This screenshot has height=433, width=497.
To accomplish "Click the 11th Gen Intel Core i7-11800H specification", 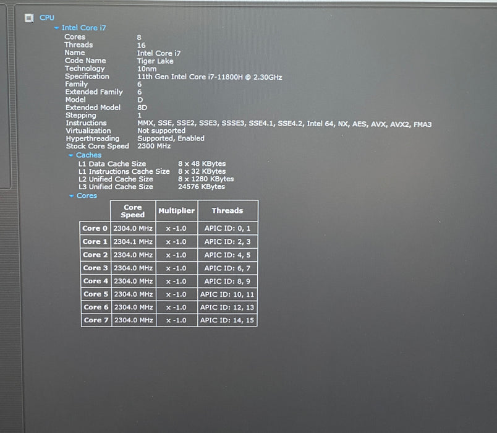I will point(210,77).
